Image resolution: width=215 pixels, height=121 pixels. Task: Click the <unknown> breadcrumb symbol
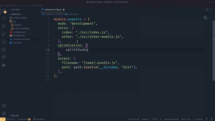coord(74,14)
